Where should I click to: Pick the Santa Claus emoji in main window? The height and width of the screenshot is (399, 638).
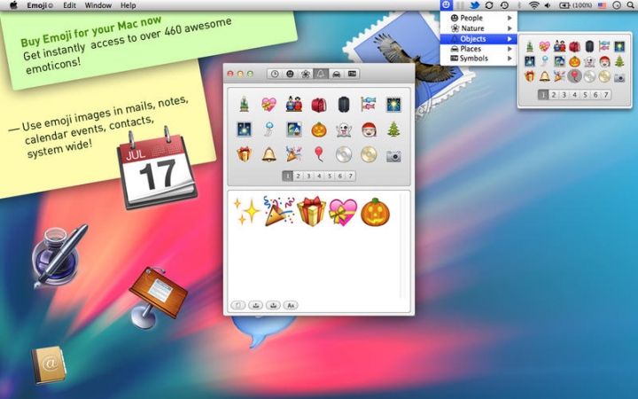click(x=369, y=129)
